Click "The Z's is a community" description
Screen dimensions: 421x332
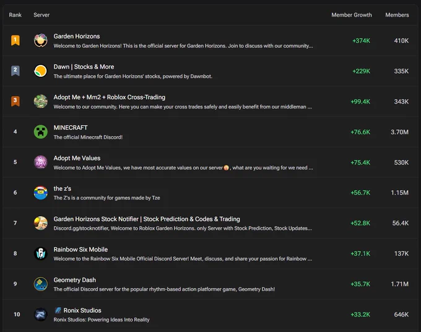[106, 198]
